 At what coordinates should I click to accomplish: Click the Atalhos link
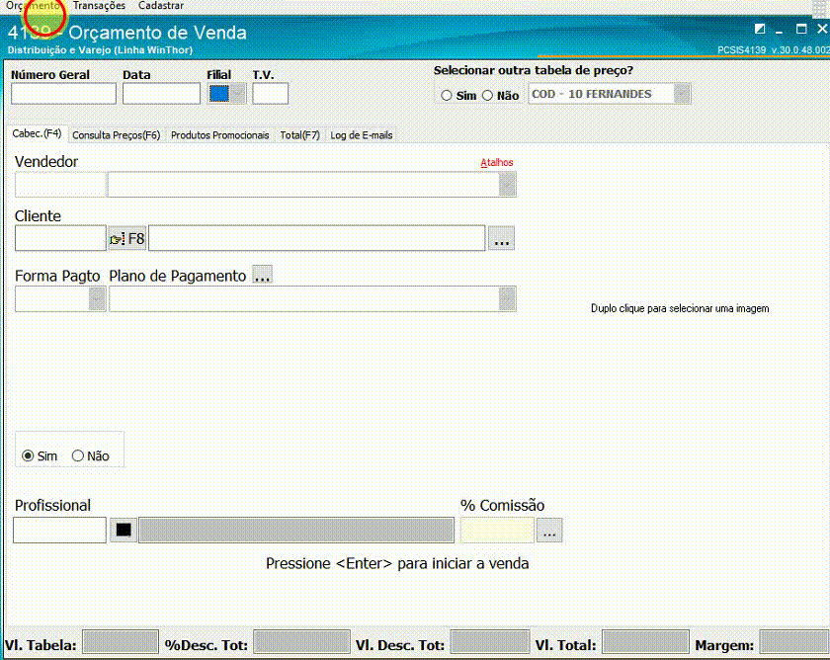tap(496, 162)
